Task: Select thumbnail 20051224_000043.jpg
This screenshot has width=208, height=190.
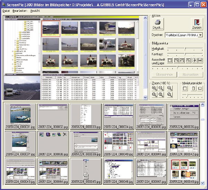Action: (20, 171)
